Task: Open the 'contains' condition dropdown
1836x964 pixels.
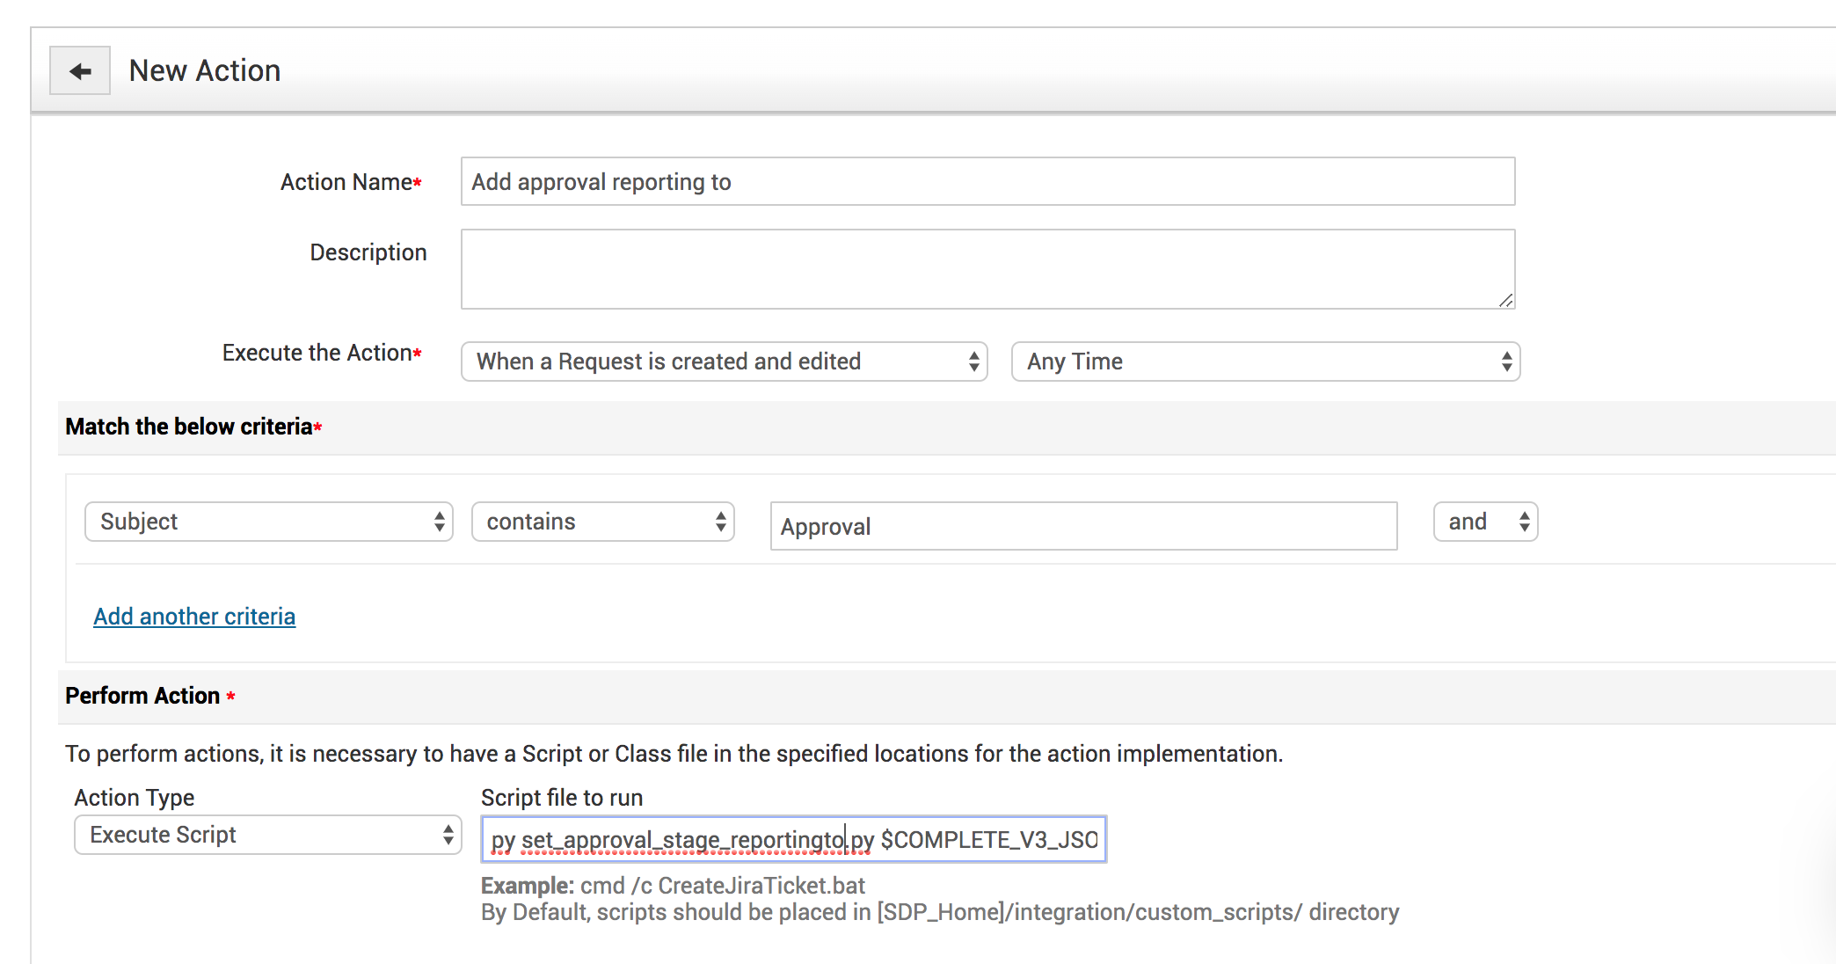Action: coord(602,522)
